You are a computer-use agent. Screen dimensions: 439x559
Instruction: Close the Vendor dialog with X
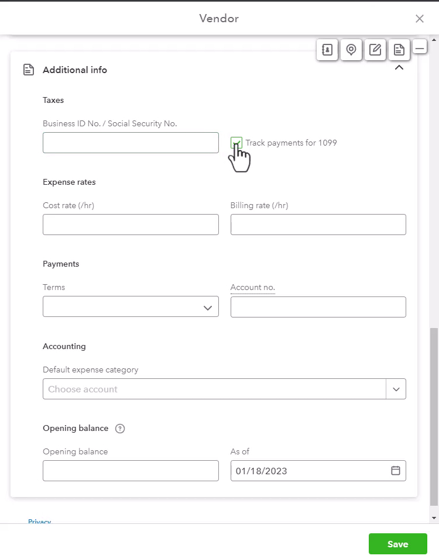[x=420, y=19]
